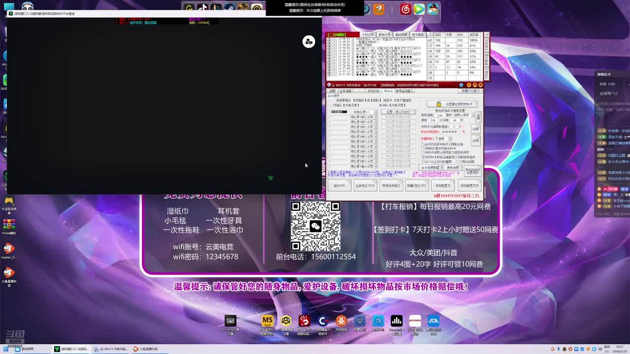
Task: Open Steam from the top icon row
Action: pos(229,8)
